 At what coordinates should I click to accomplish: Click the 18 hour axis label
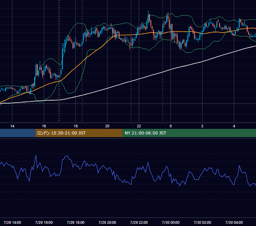[x=76, y=126]
